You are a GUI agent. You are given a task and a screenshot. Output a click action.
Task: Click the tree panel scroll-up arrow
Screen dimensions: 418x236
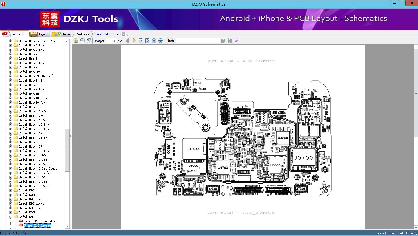(x=67, y=41)
